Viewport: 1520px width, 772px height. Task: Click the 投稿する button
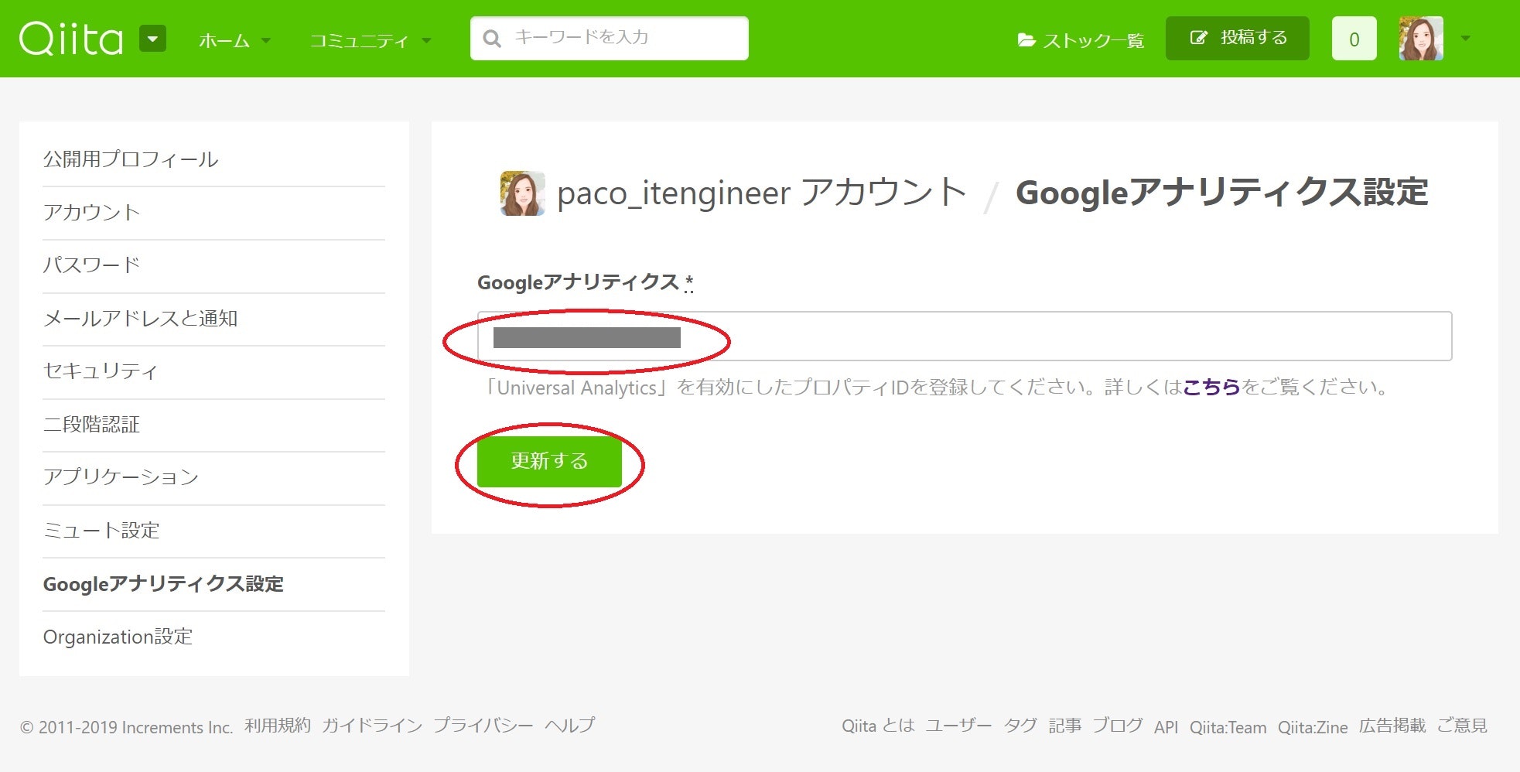[1237, 38]
